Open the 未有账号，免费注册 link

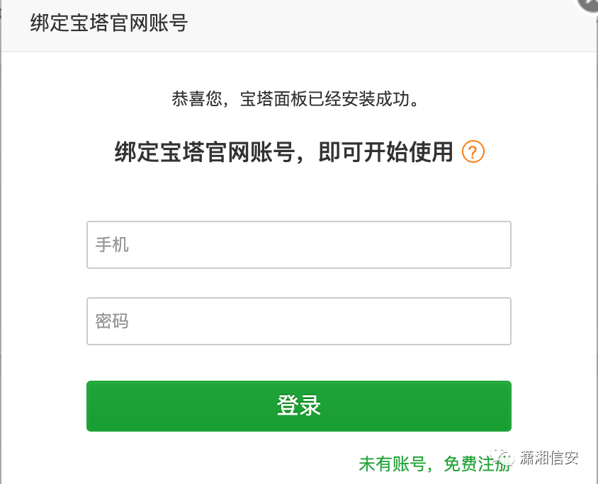pos(434,463)
